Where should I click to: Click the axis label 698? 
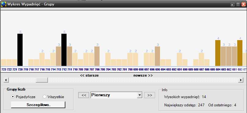coord(141,69)
